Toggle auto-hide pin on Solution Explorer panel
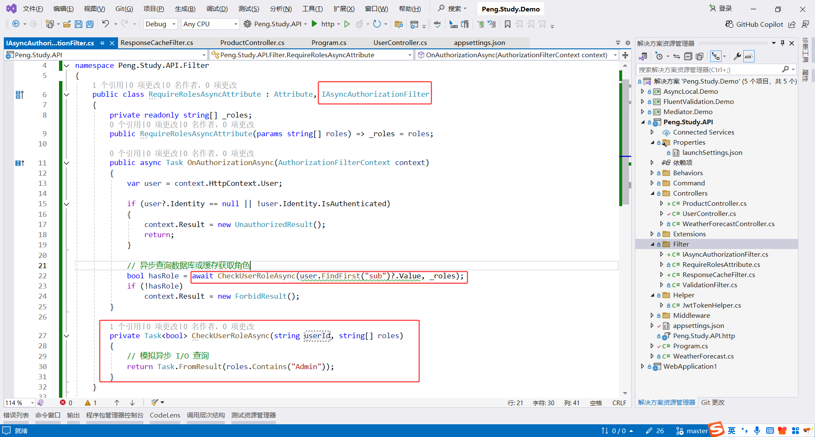Screen dimensions: 815x437 (x=782, y=43)
